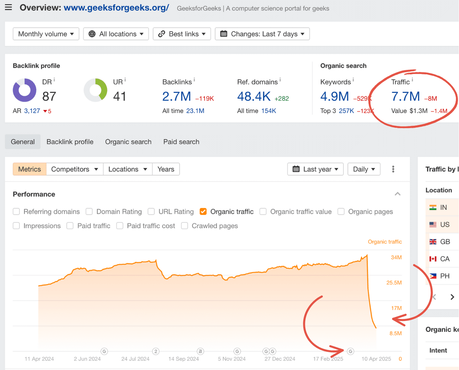Select the Years chart tab
This screenshot has height=370, width=459.
(166, 169)
